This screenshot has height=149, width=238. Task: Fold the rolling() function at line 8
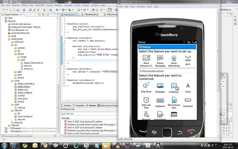[x=66, y=38]
